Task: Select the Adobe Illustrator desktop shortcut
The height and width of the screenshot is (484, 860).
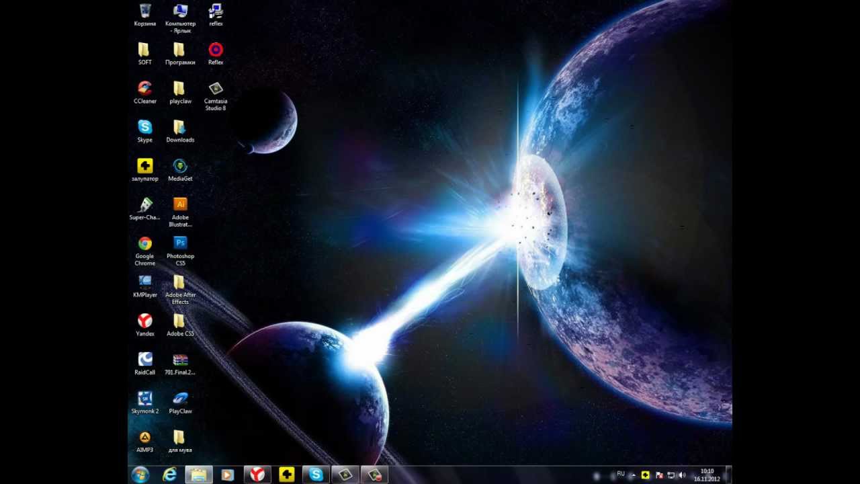Action: pyautogui.click(x=180, y=212)
